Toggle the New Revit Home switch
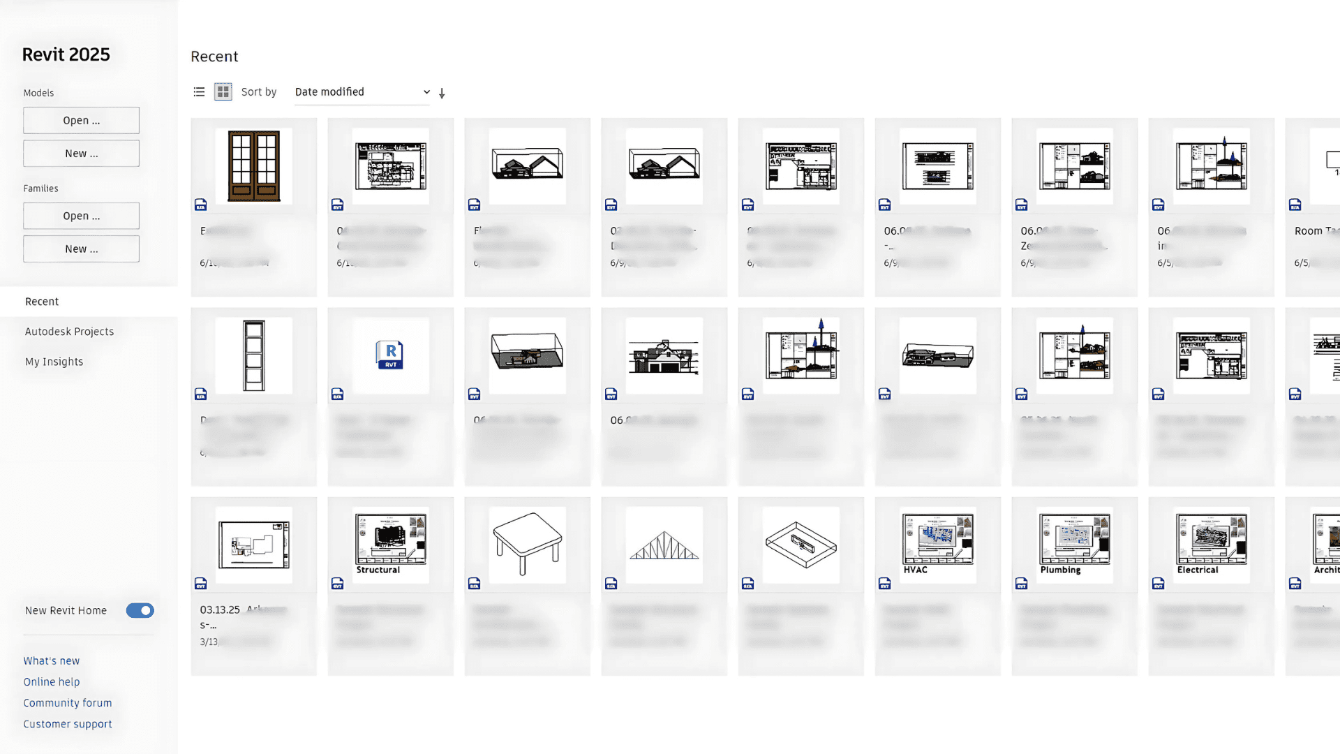 click(x=140, y=610)
